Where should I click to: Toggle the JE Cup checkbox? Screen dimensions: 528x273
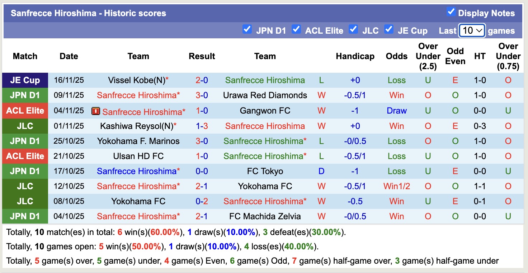click(388, 29)
